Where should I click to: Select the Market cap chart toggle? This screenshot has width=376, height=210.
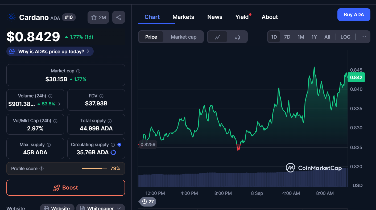[184, 37]
